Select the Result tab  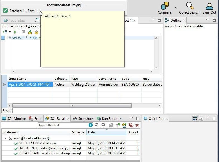pos(7,111)
